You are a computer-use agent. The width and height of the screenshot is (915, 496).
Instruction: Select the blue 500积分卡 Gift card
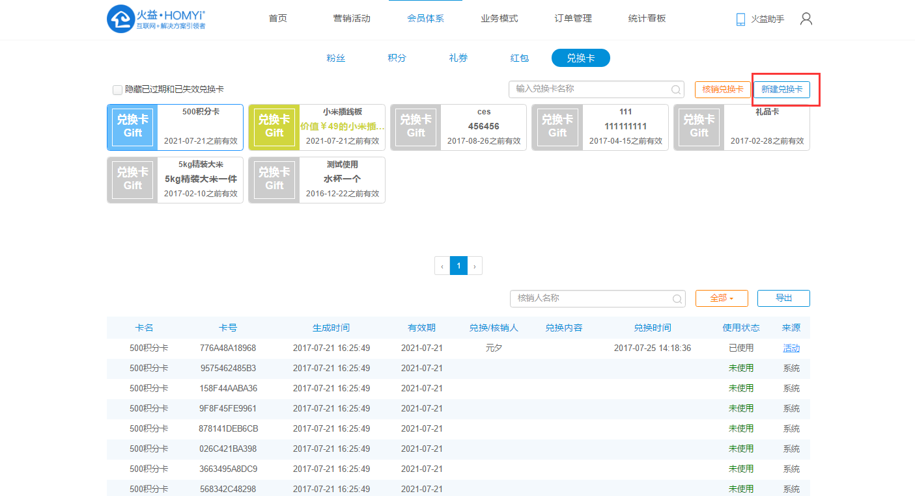coord(175,127)
